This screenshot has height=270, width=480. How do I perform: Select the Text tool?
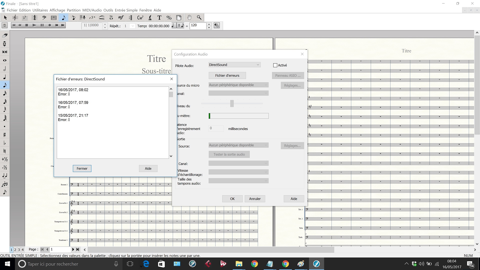[x=159, y=17]
